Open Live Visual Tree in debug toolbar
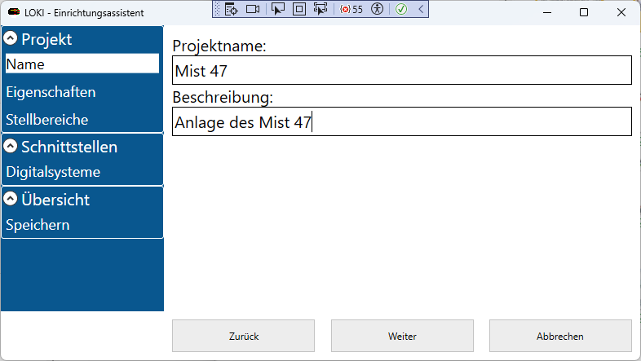The width and height of the screenshot is (641, 361). [231, 9]
